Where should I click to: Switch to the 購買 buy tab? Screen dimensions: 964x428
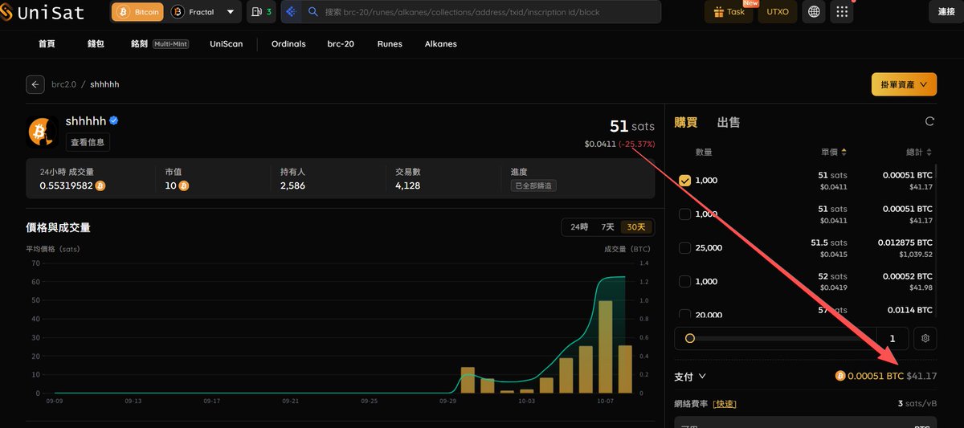(686, 122)
